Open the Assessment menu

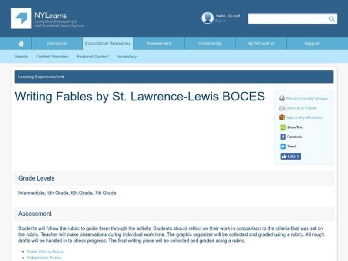(158, 43)
